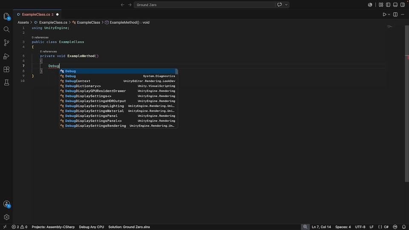Toggle the secondary side bar

click(x=403, y=5)
